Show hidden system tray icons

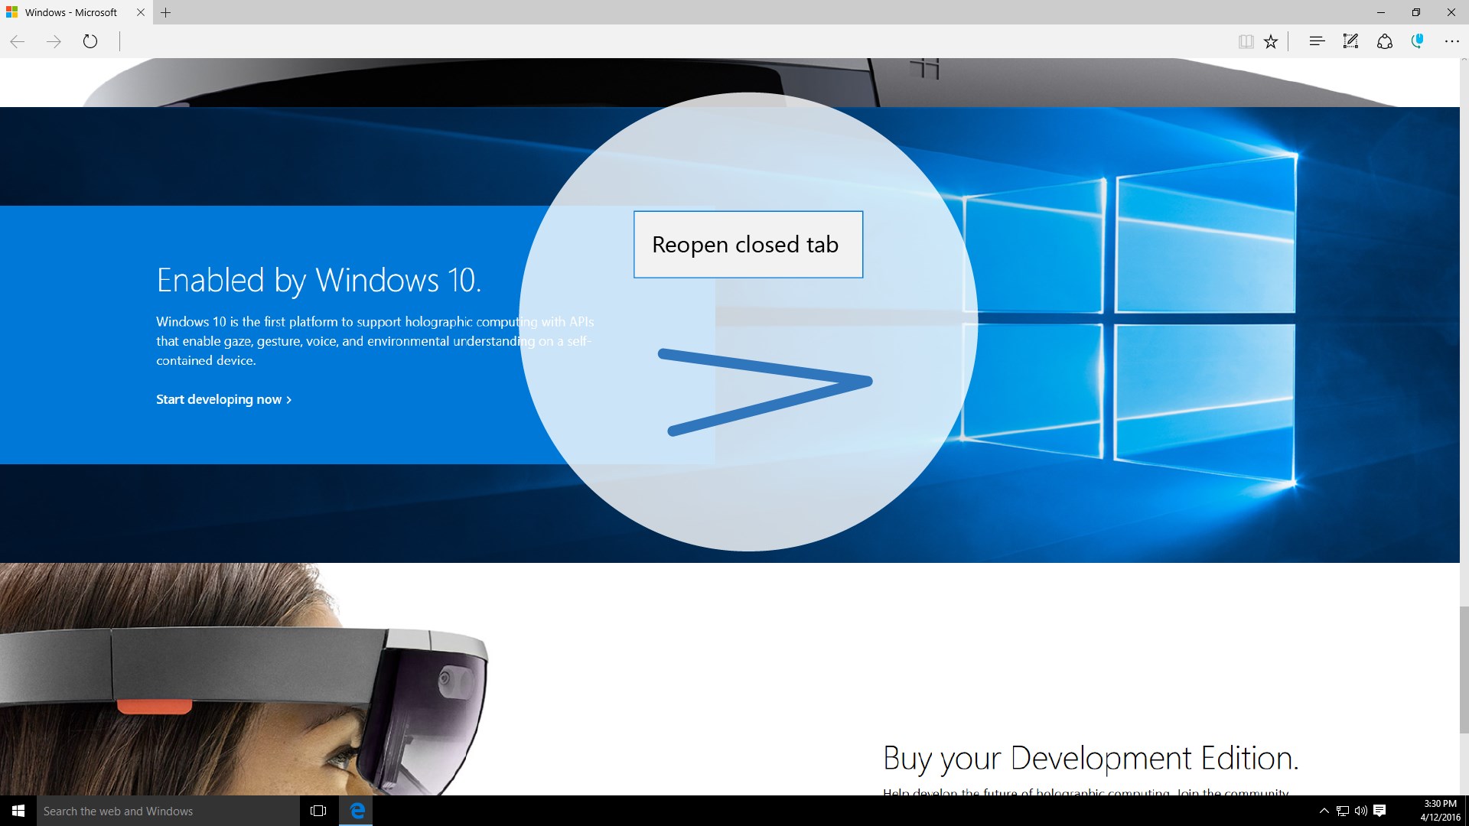pyautogui.click(x=1324, y=811)
